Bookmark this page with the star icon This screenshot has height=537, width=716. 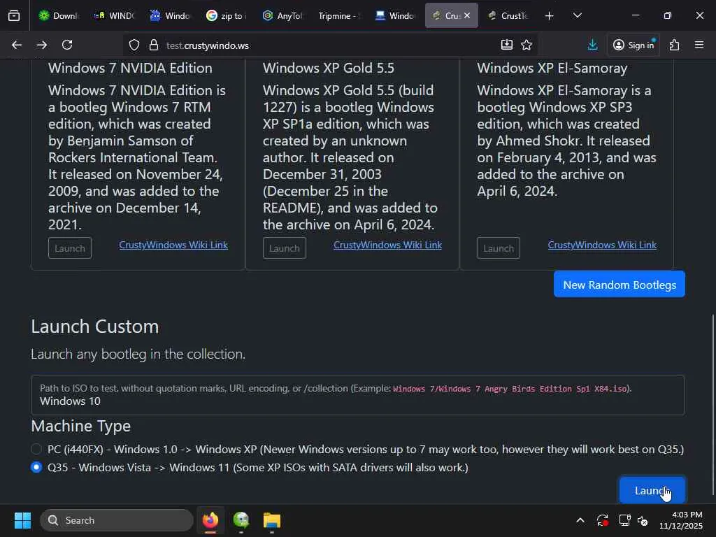pos(527,45)
